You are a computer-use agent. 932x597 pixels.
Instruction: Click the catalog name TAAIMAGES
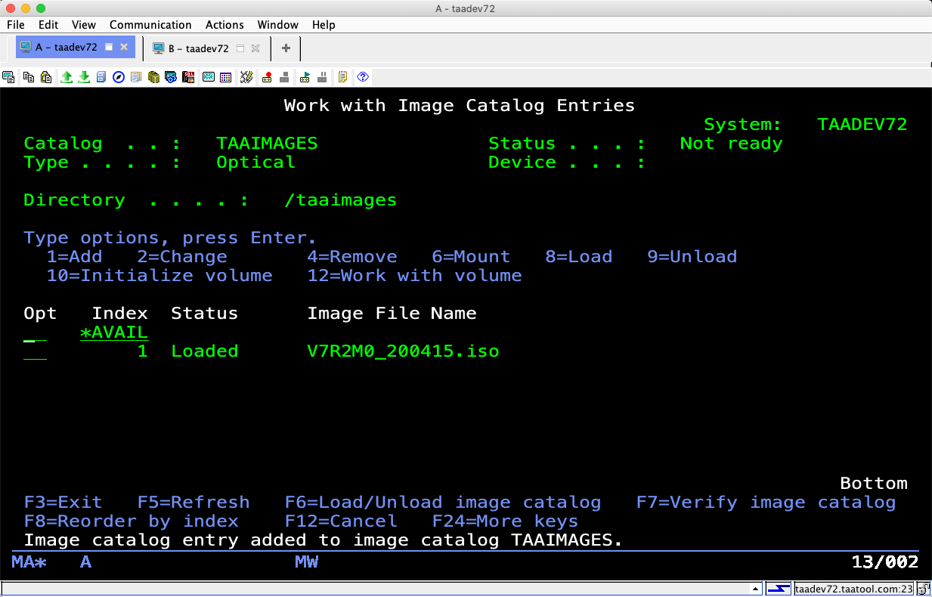coord(268,144)
